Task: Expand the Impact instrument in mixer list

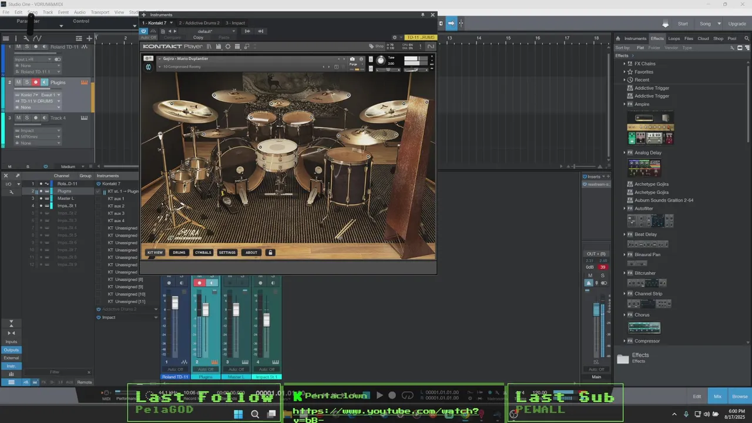Action: (x=156, y=317)
